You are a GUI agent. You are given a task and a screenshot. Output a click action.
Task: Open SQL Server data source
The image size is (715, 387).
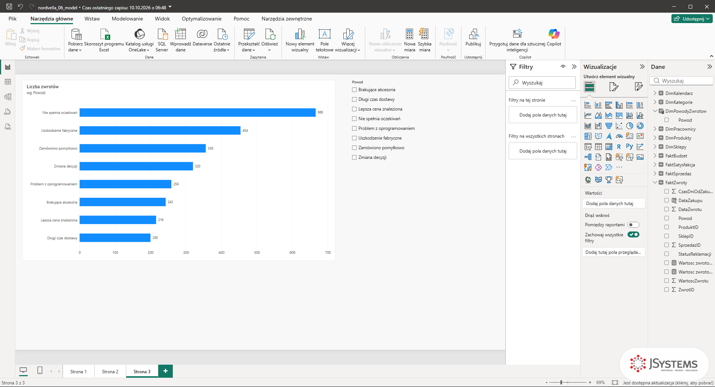pyautogui.click(x=162, y=41)
